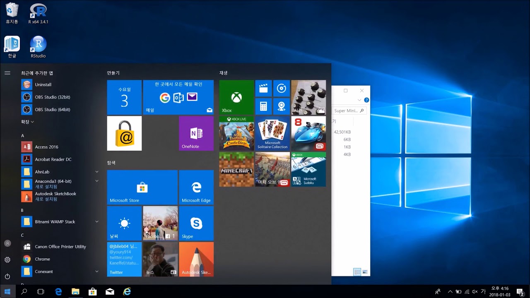The height and width of the screenshot is (298, 530).
Task: Launch Autodesk SketchBook from app list
Action: 61,196
